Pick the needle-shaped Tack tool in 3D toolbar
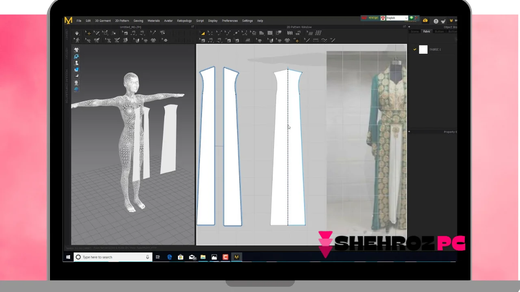This screenshot has width=520, height=292. [153, 33]
